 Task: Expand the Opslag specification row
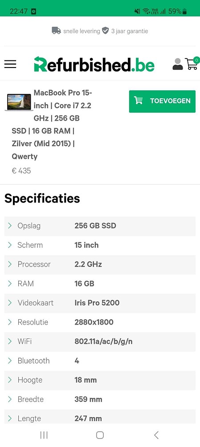click(x=100, y=226)
